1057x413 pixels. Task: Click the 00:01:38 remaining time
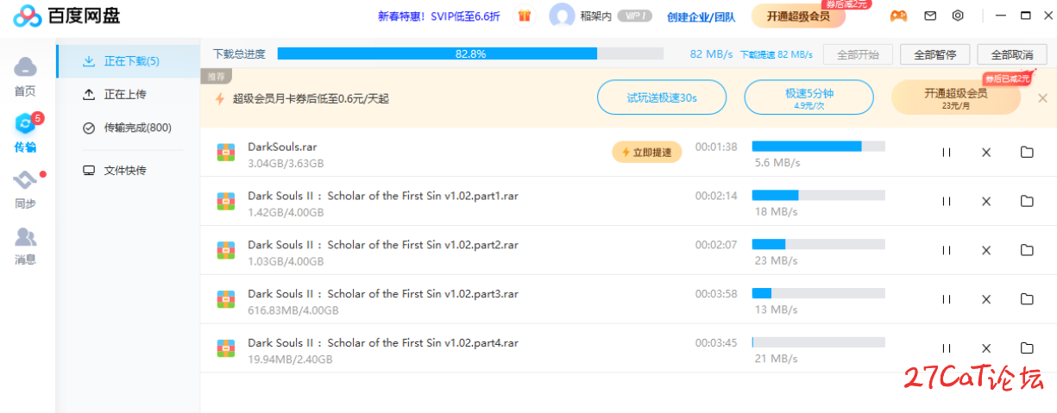(x=716, y=147)
